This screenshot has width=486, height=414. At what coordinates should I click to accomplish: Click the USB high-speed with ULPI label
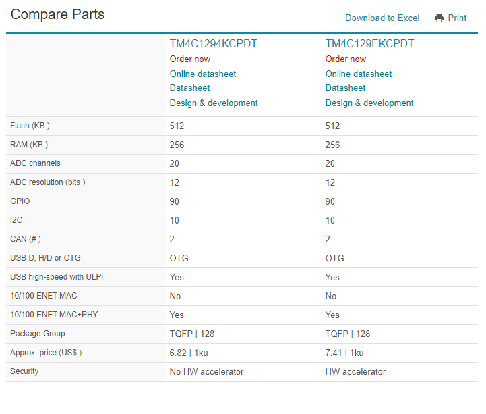pos(57,277)
